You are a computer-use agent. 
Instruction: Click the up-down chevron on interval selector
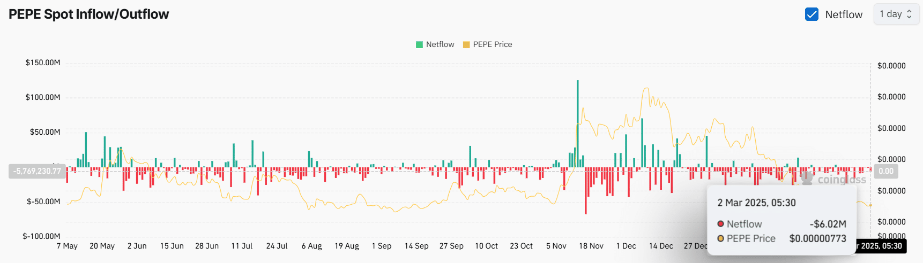(909, 14)
